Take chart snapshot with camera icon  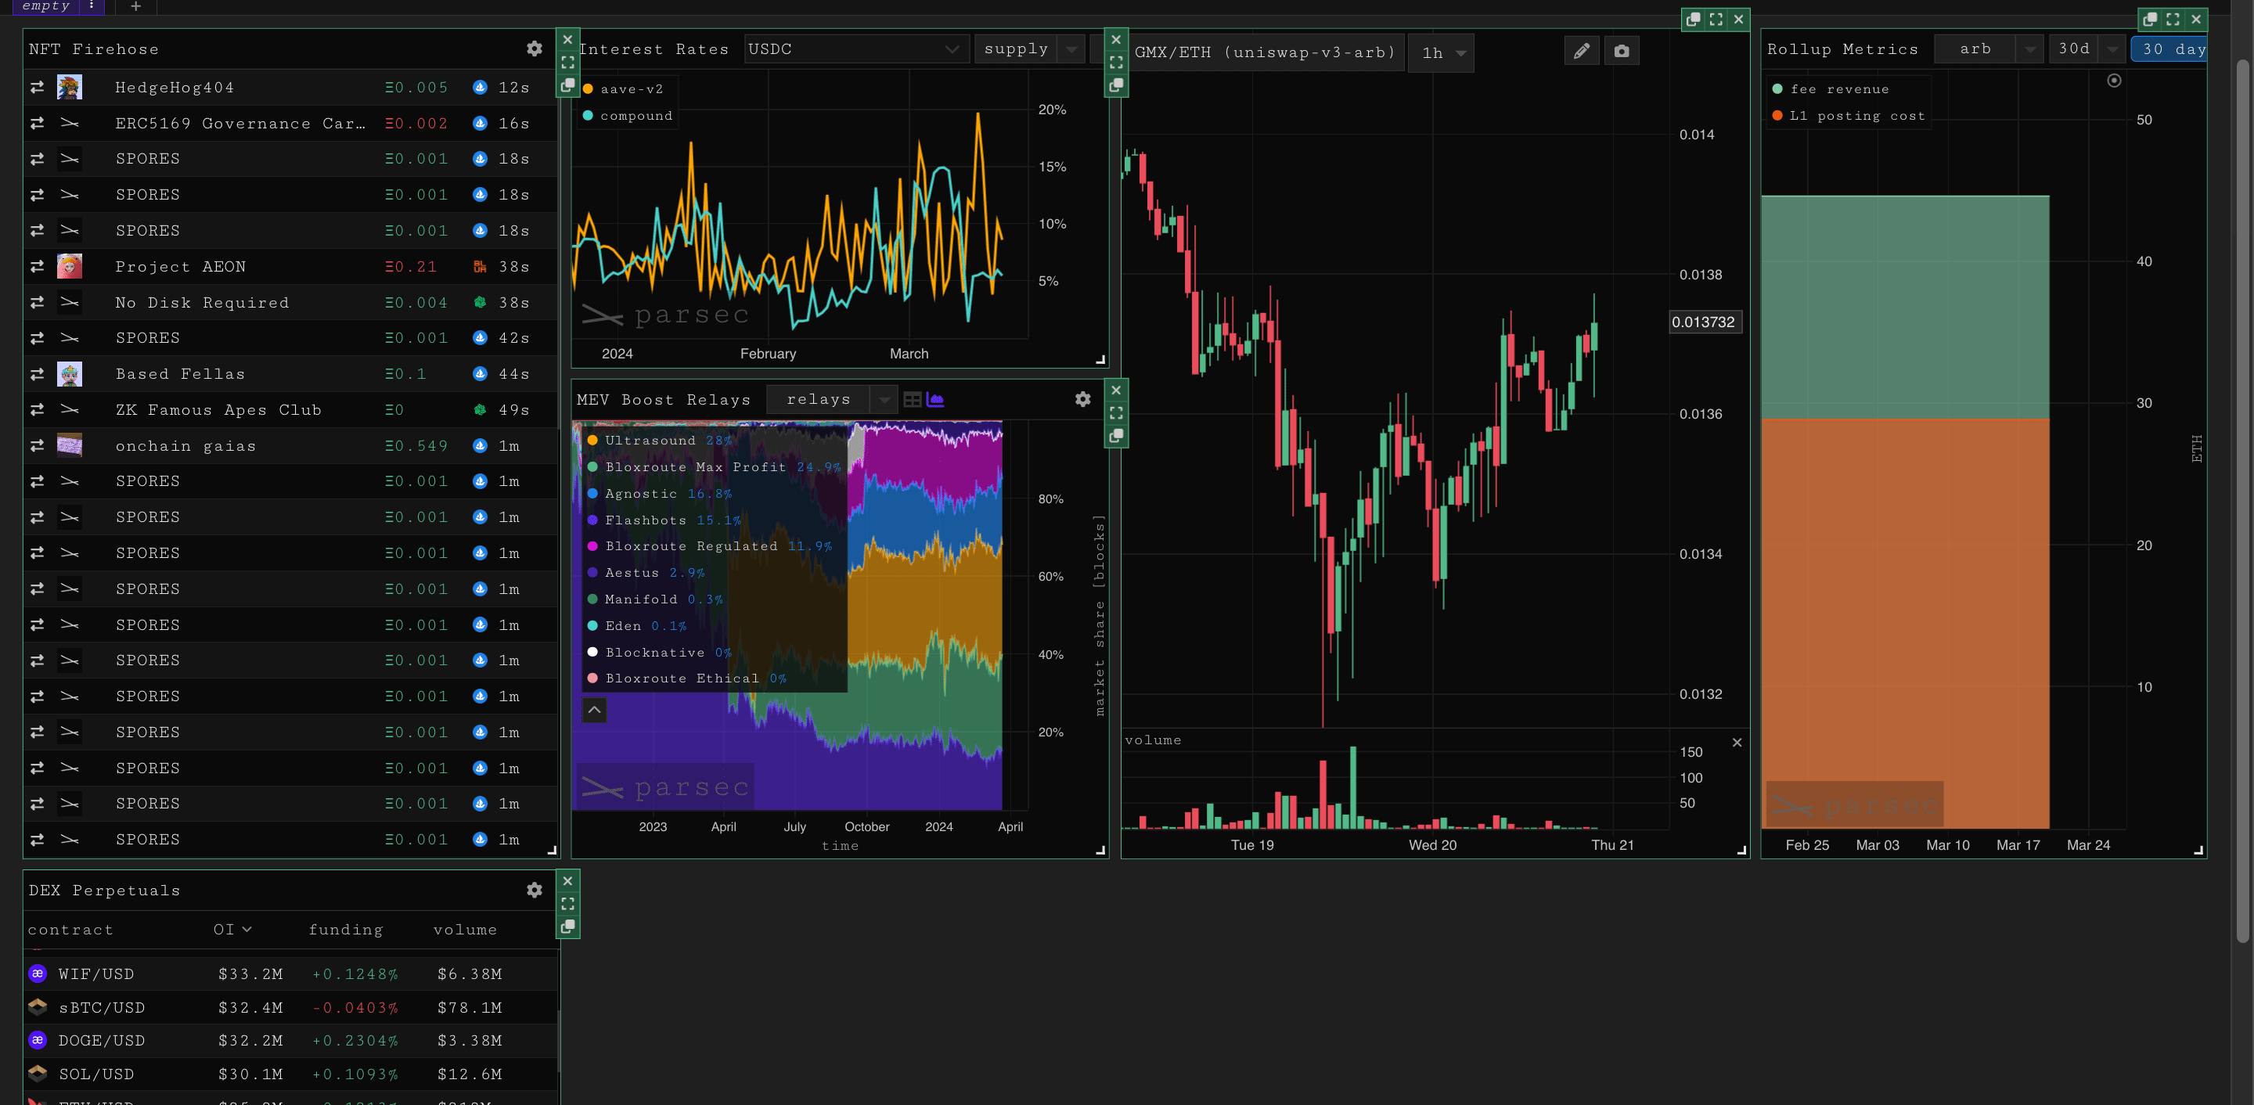(x=1622, y=52)
